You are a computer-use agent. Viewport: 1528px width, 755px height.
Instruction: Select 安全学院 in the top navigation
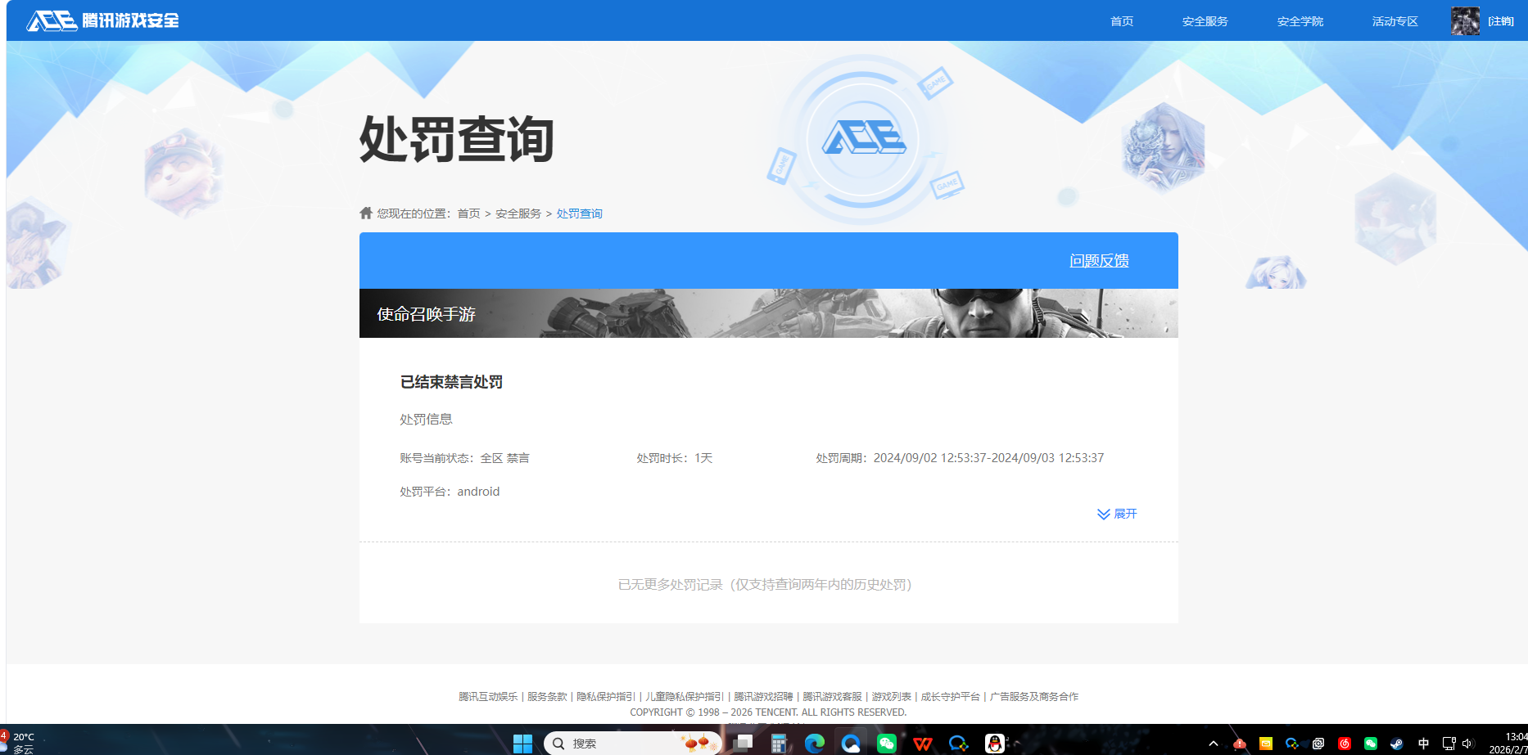click(1300, 21)
